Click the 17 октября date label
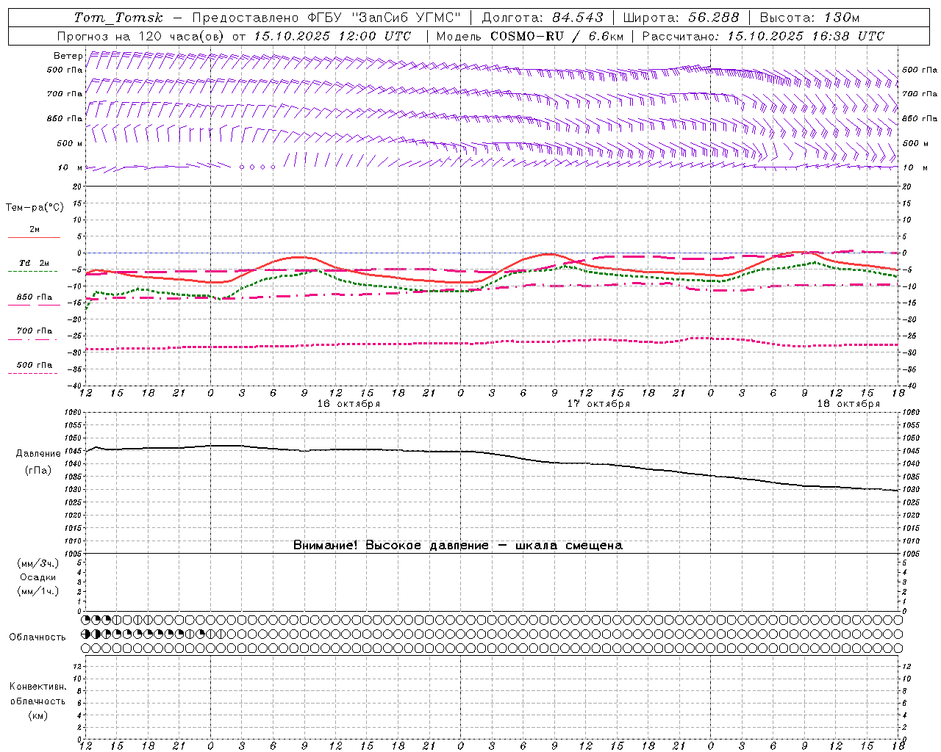The image size is (941, 752). (x=598, y=404)
